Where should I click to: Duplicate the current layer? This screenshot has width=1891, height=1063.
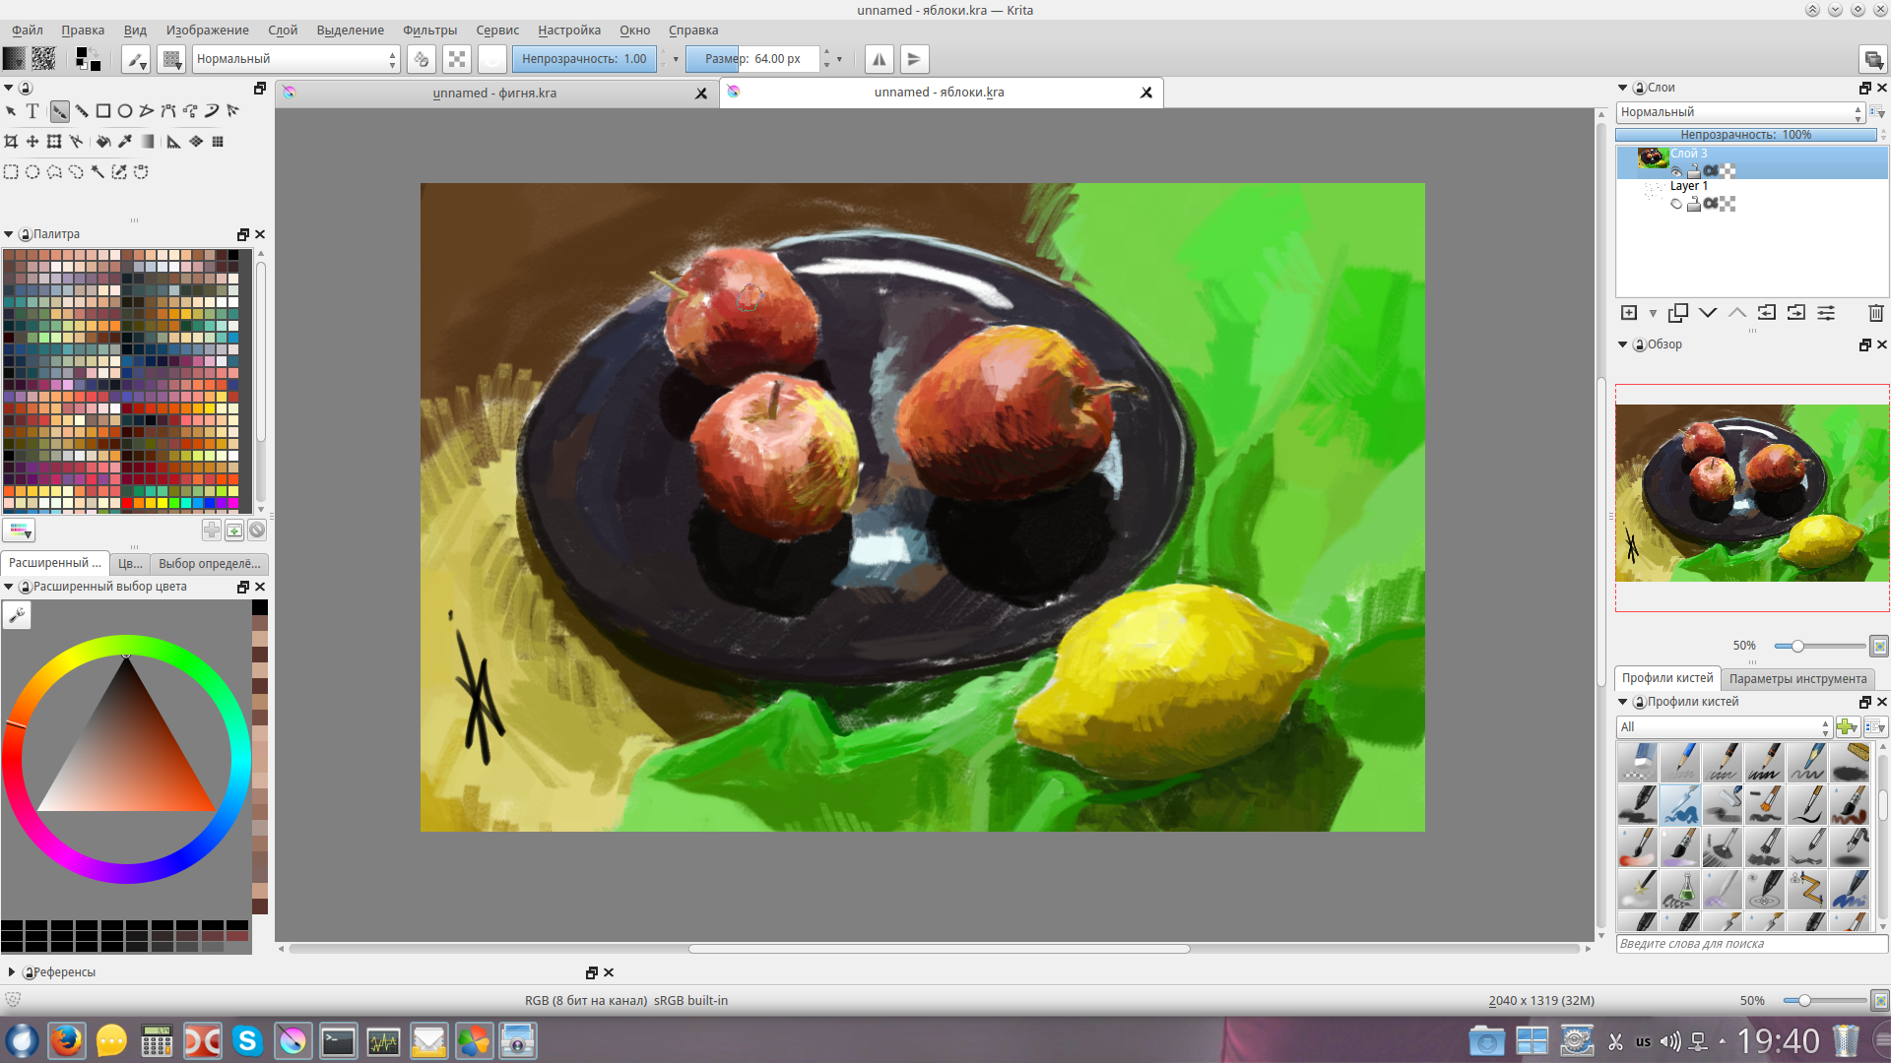click(x=1678, y=313)
